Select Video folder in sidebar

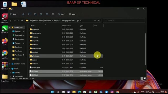pyautogui.click(x=17, y=59)
